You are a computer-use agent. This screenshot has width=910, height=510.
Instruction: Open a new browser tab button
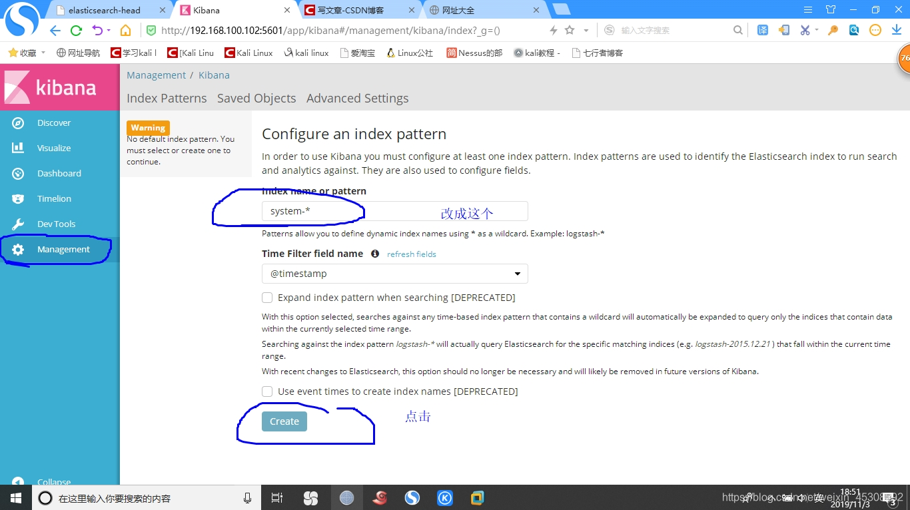pos(562,9)
